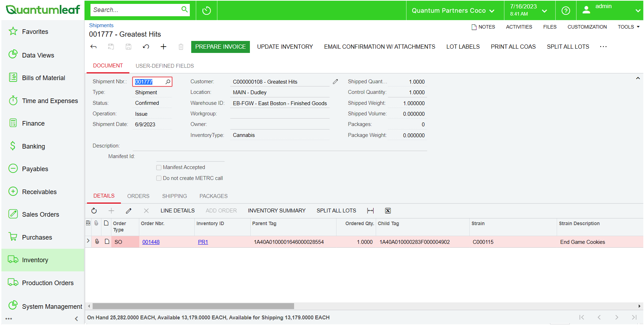Open order number 001448 link
The height and width of the screenshot is (325, 644).
[x=151, y=242]
